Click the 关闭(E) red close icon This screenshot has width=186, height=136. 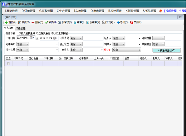coord(132,22)
